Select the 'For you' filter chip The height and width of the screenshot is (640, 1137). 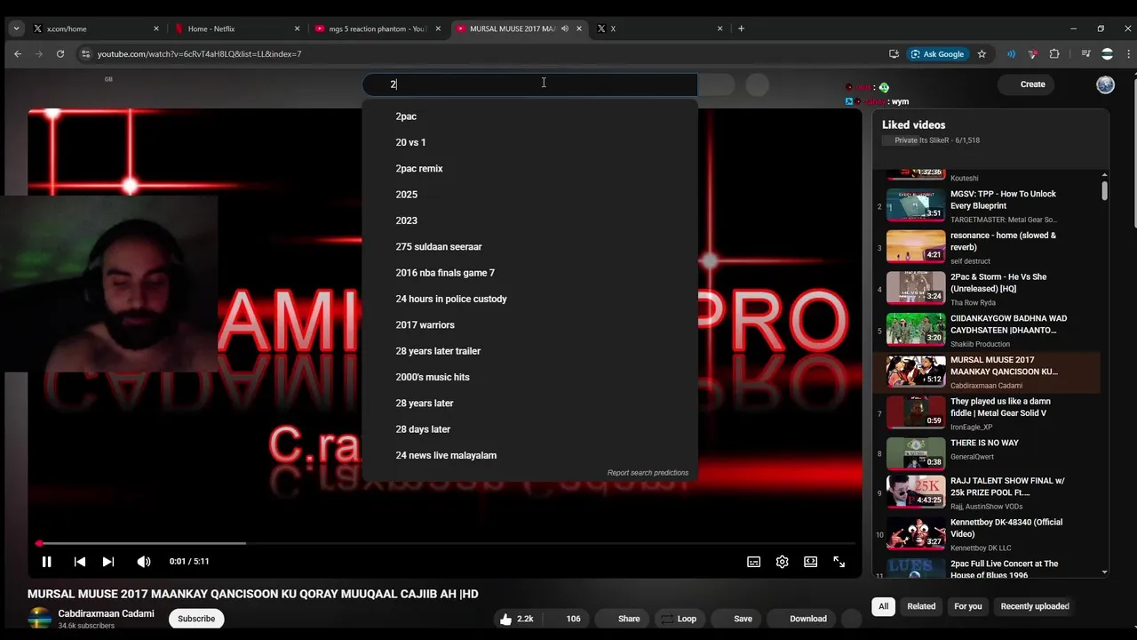click(x=968, y=606)
